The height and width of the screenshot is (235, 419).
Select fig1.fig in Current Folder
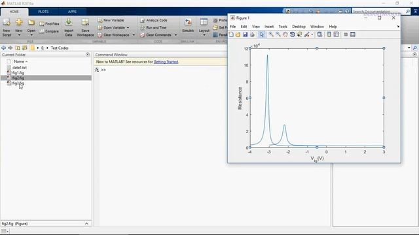pyautogui.click(x=18, y=72)
